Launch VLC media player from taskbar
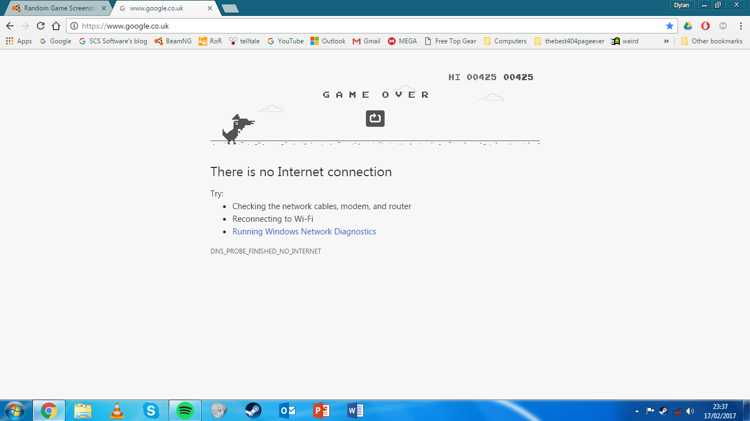 (117, 410)
